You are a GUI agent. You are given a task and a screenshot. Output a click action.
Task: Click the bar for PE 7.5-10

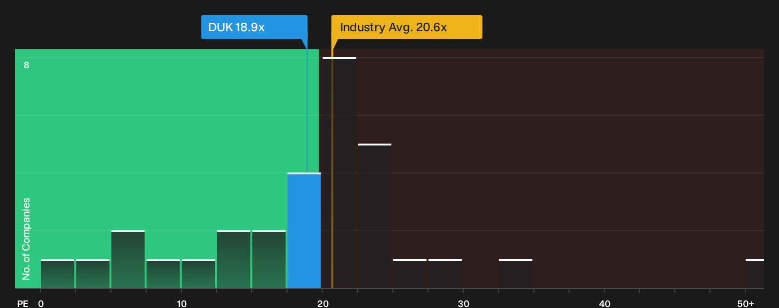point(163,273)
